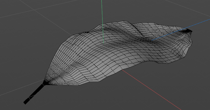
Task: Click the bottom end of the stem
Action: coord(26,102)
